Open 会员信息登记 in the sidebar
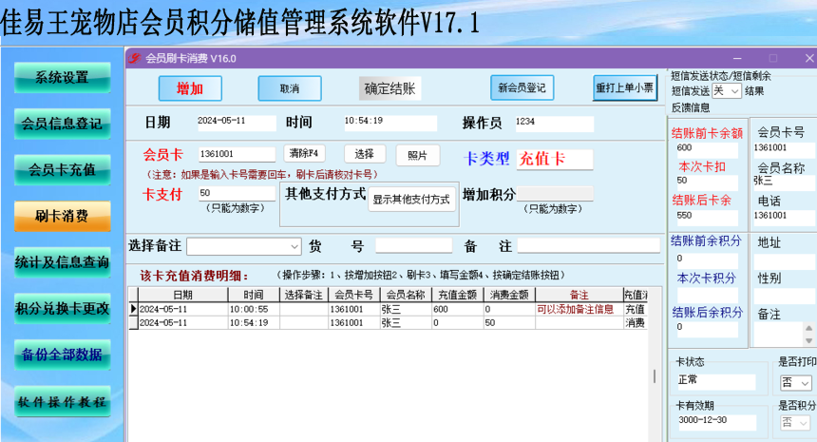The height and width of the screenshot is (442, 817). tap(62, 125)
